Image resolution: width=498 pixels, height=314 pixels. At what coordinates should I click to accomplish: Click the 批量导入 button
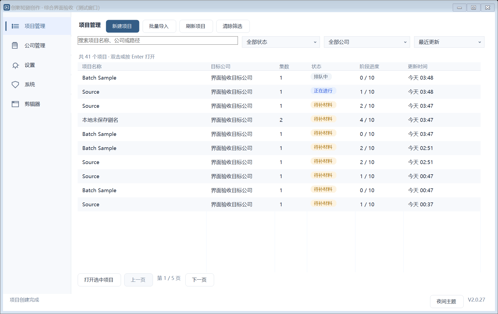pyautogui.click(x=159, y=26)
